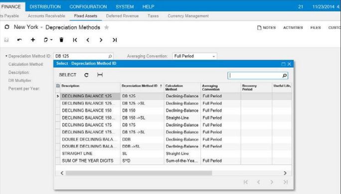The width and height of the screenshot is (341, 194).
Task: Open the Averaging Convention dropdown
Action: [x=213, y=56]
